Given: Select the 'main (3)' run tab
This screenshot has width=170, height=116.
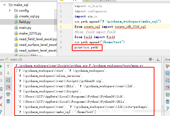Looking at the screenshot, I should pyautogui.click(x=14, y=59).
